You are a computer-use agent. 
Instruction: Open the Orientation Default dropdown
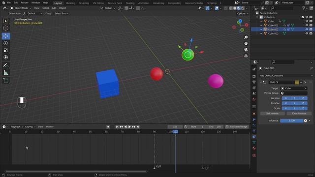click(32, 13)
